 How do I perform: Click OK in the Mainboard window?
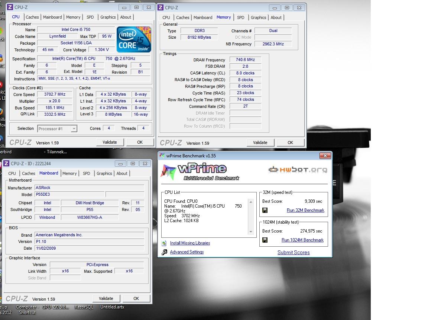coord(136,298)
